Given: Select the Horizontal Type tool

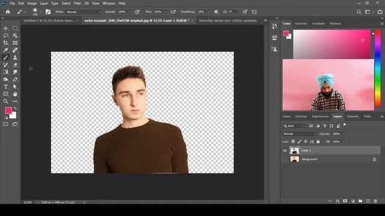Looking at the screenshot, I should point(5,86).
